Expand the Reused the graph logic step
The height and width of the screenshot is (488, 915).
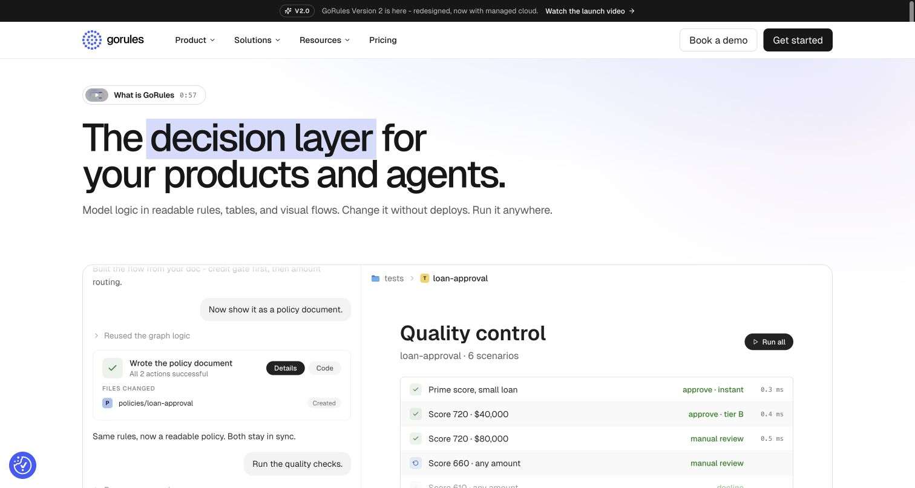click(x=142, y=335)
